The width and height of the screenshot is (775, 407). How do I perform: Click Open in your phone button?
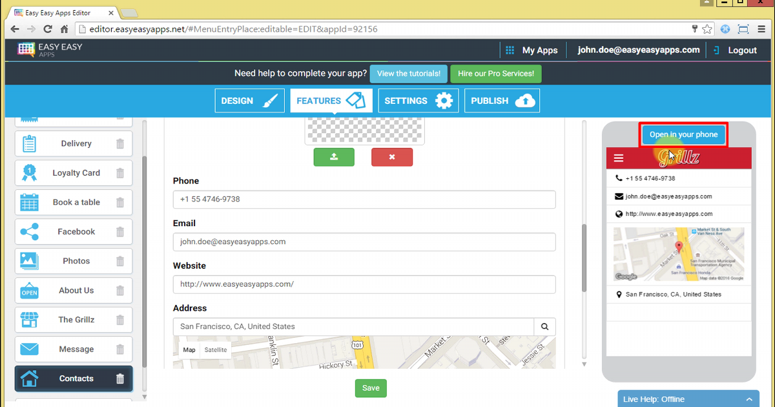pyautogui.click(x=683, y=135)
